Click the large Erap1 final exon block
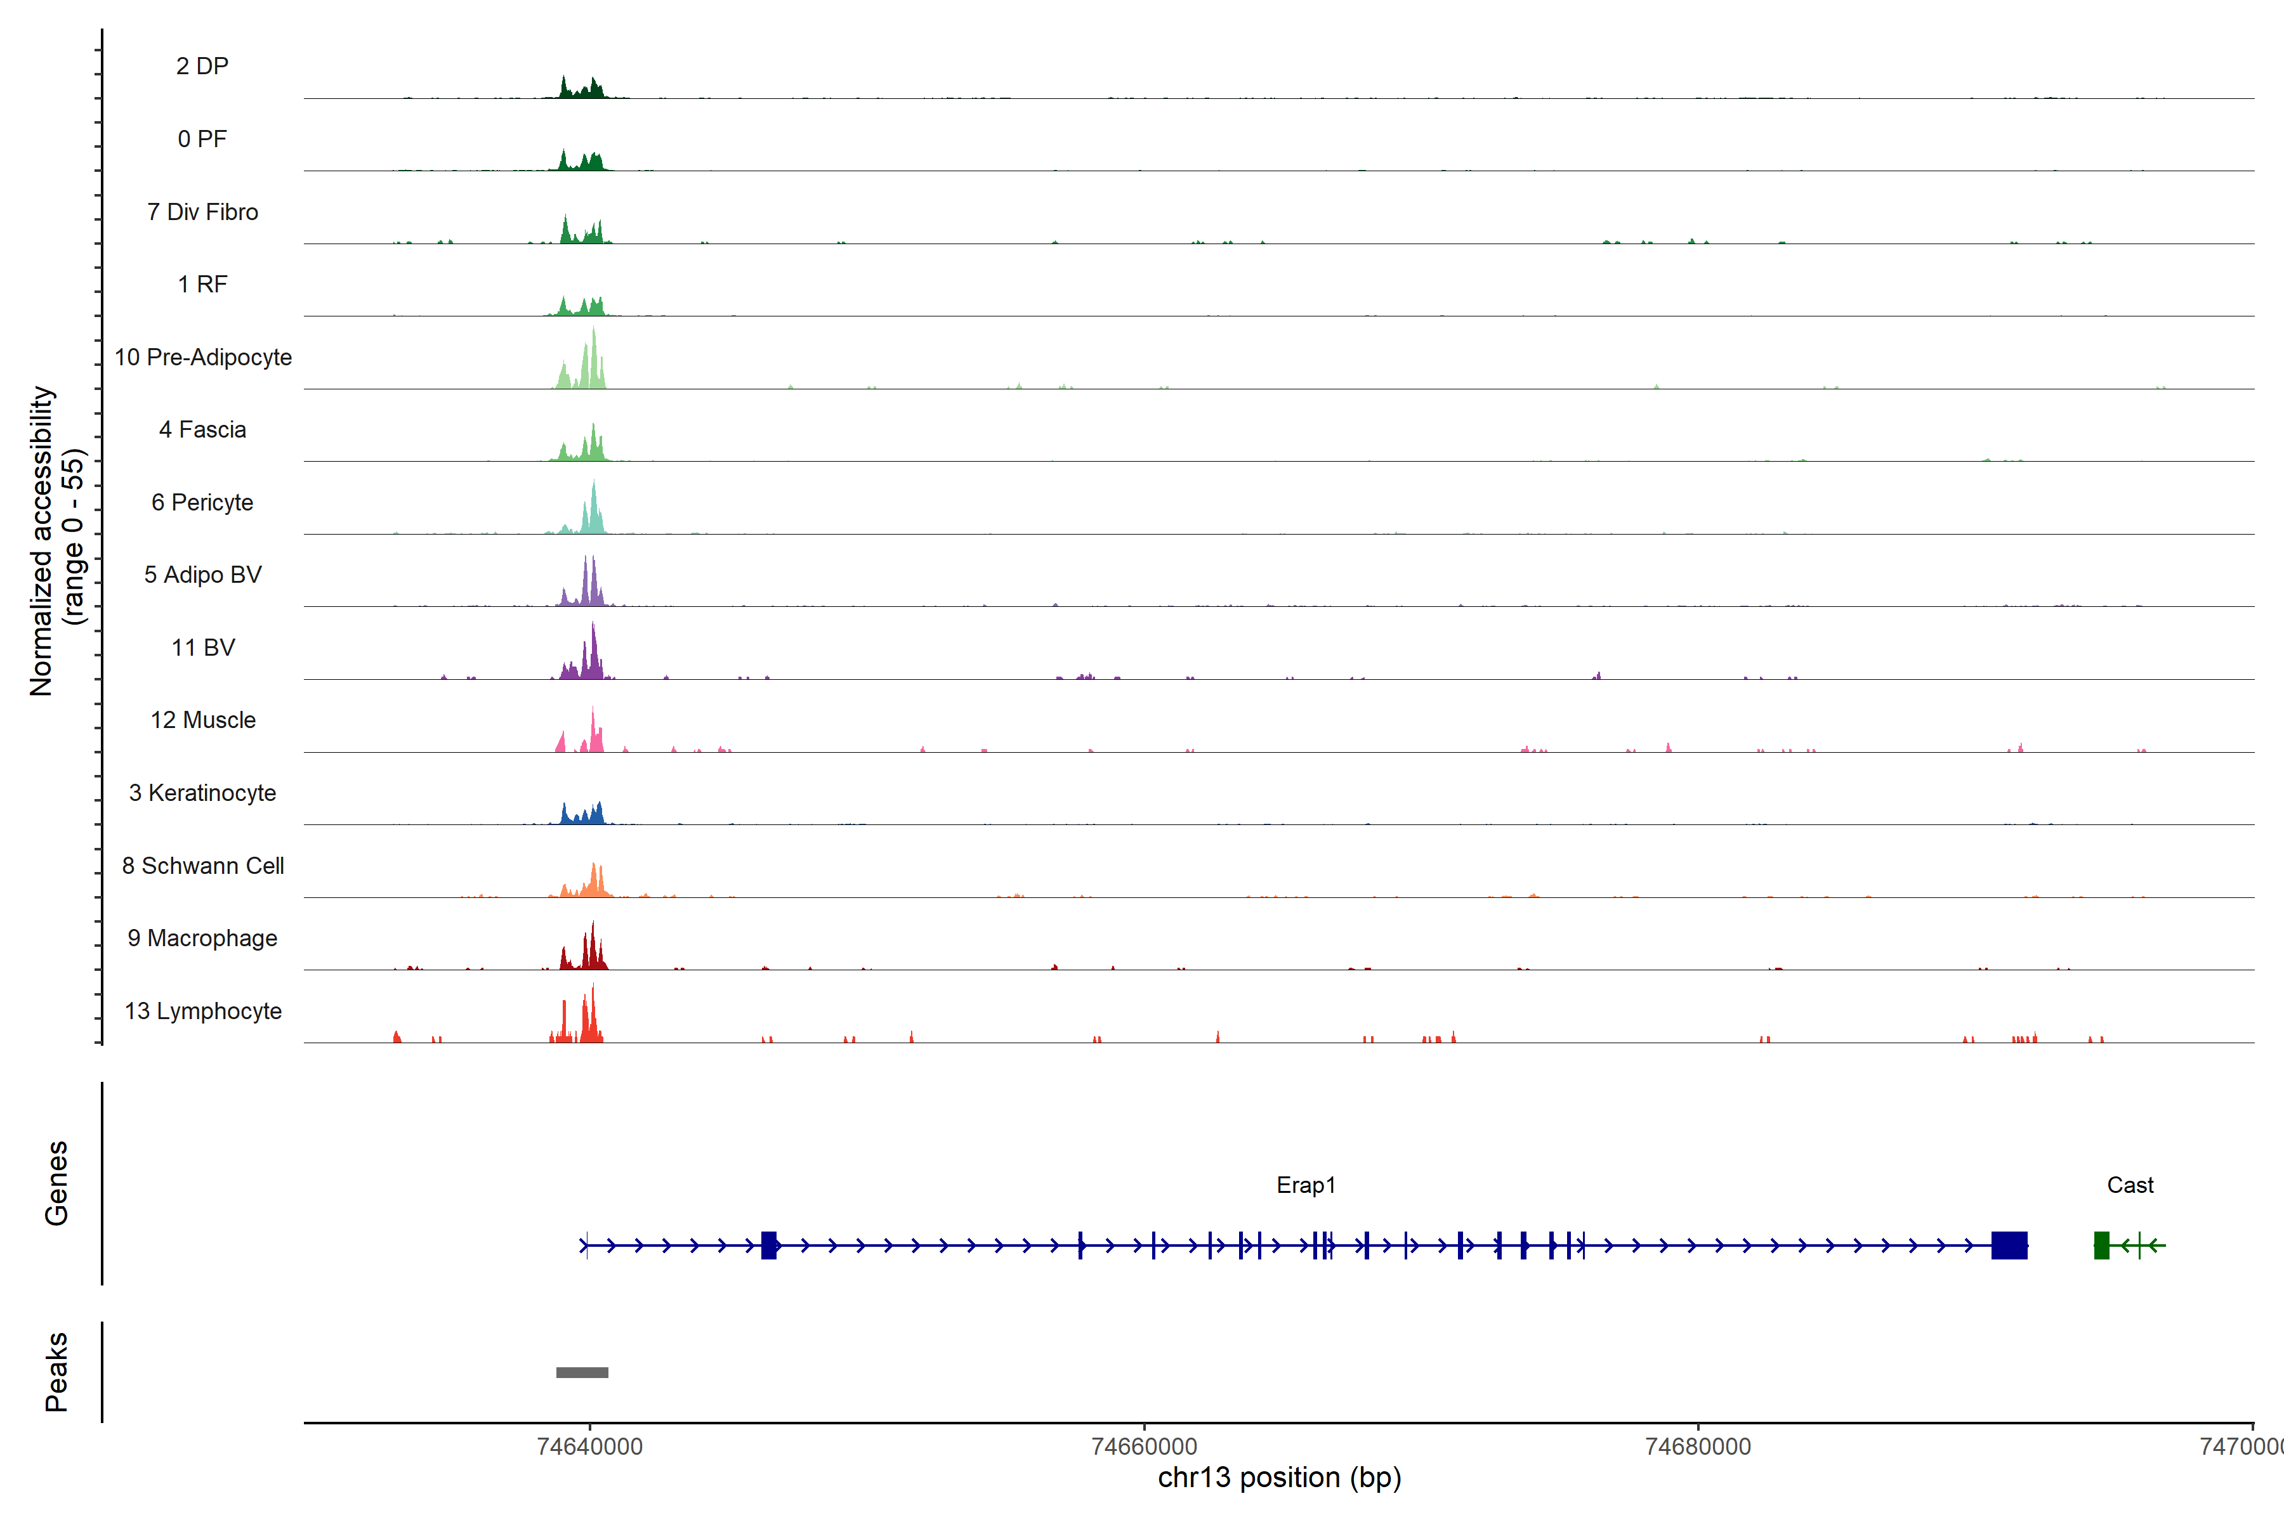 2008,1244
